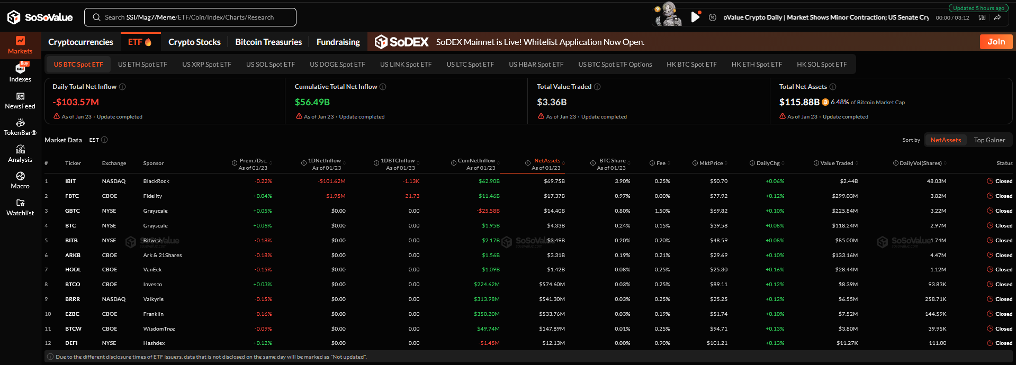Screen dimensions: 1016x365
Task: Focus the search input field
Action: tap(190, 17)
